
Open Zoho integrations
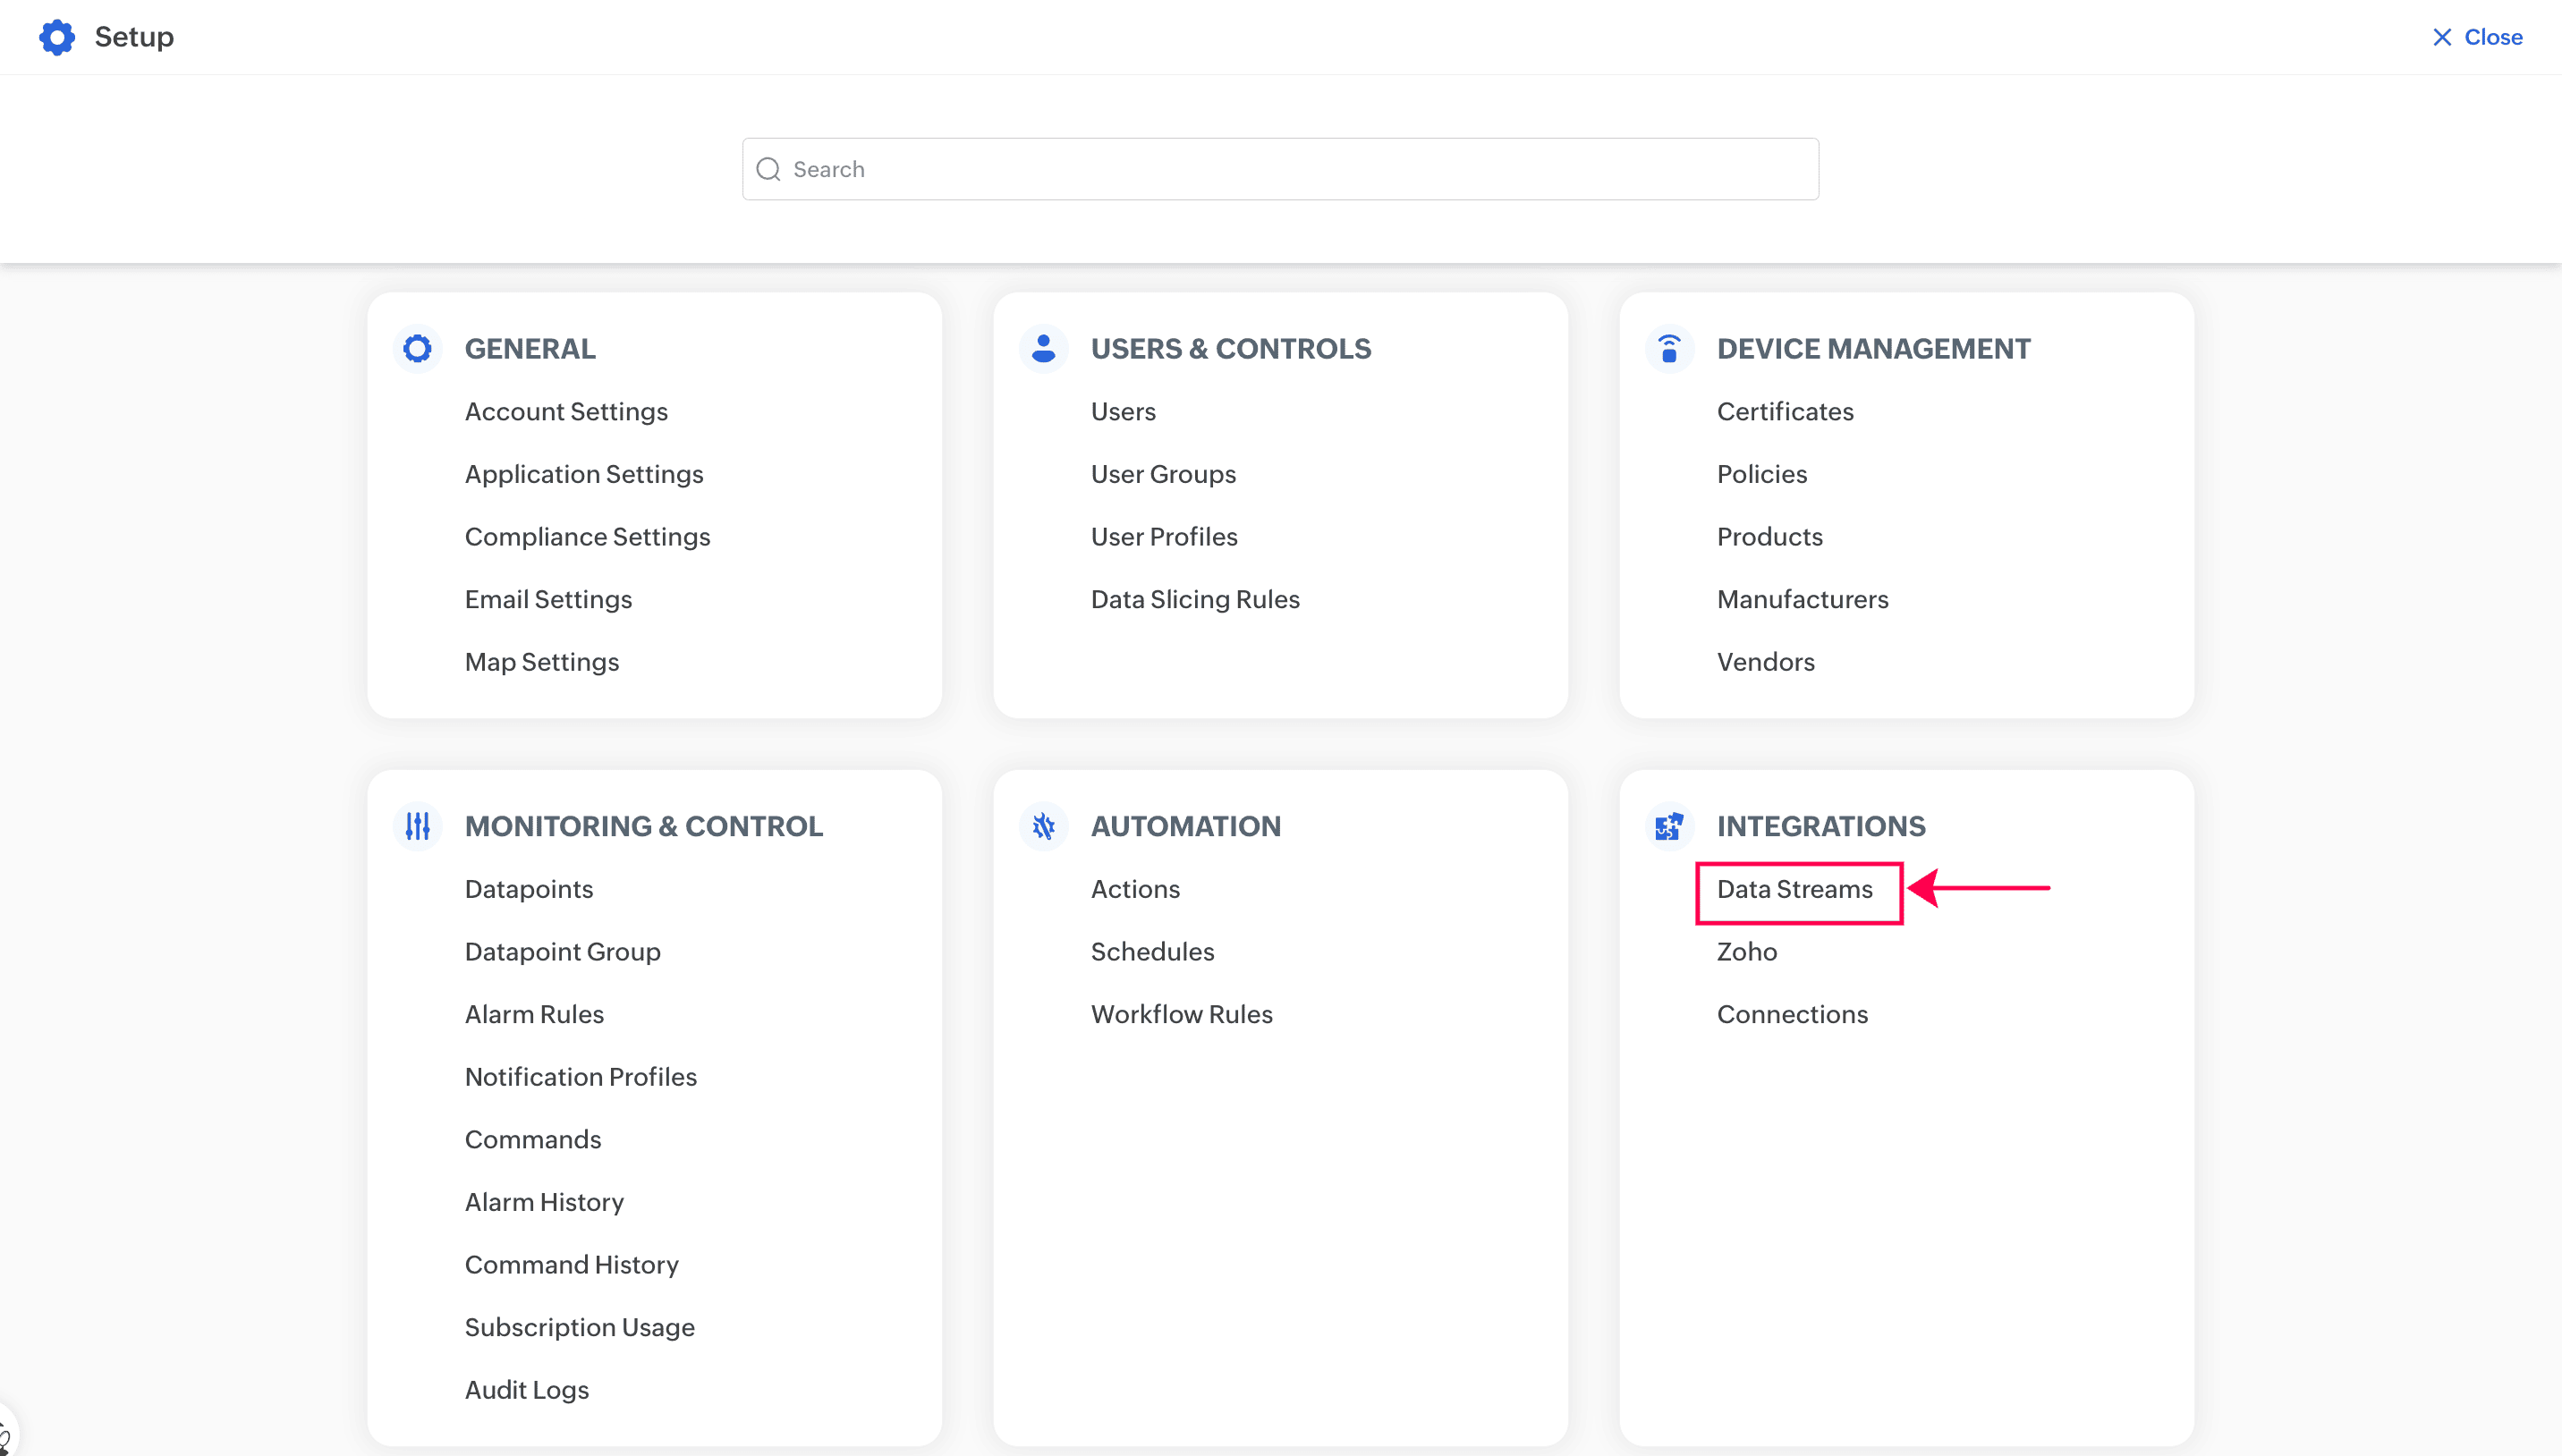pyautogui.click(x=1746, y=951)
